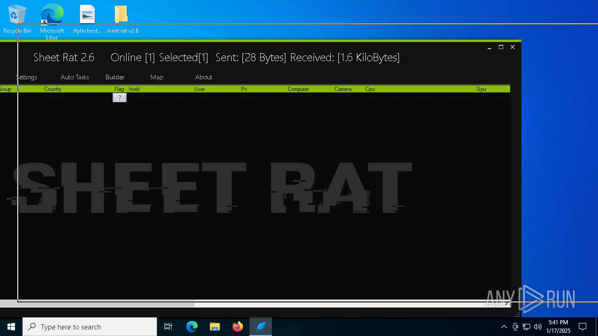The image size is (598, 336).
Task: Open the taskbar clock showing 5:41 PM
Action: tap(558, 327)
